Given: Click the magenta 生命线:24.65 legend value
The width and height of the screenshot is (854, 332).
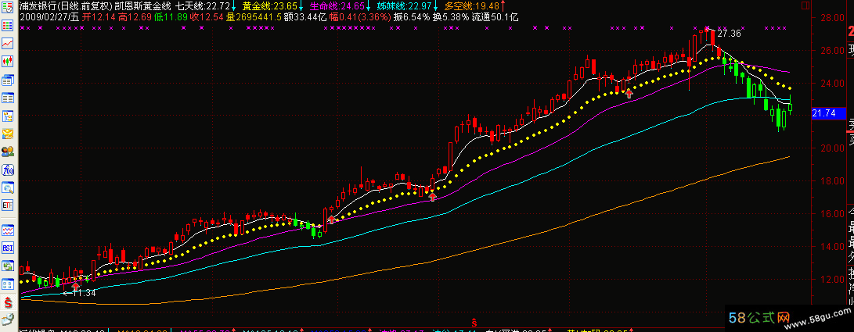Looking at the screenshot, I should (x=337, y=6).
